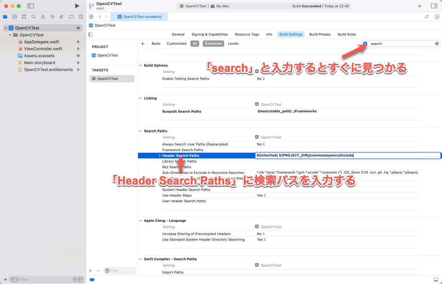This screenshot has width=442, height=284.
Task: Open the Find navigator magnifier icon
Action: point(33,17)
